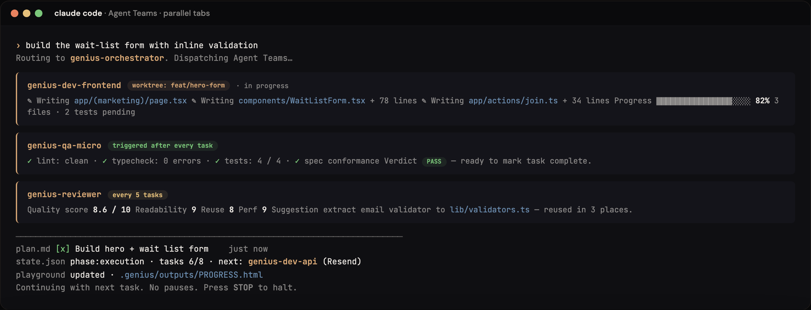This screenshot has height=310, width=811.
Task: Click the checkmark next to 'typecheck: 0 errors'
Action: point(105,161)
